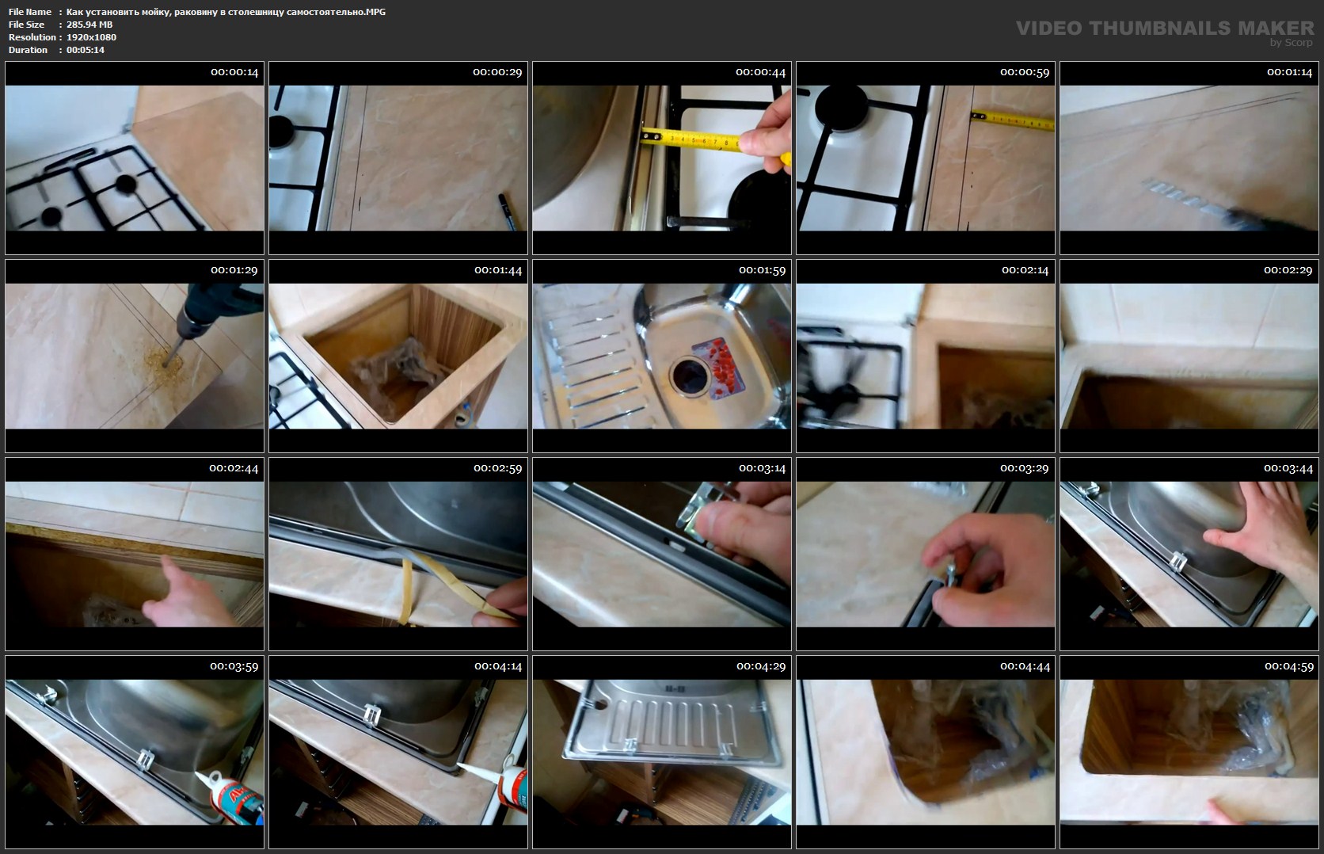
Task: Open the drilling frame at 00:01:29
Action: [x=135, y=356]
